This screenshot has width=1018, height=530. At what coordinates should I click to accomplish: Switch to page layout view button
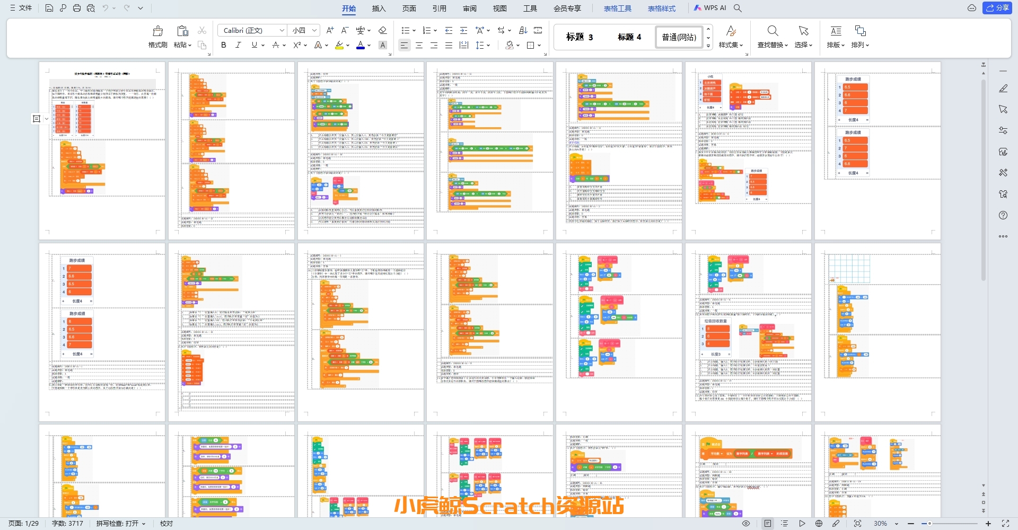768,524
